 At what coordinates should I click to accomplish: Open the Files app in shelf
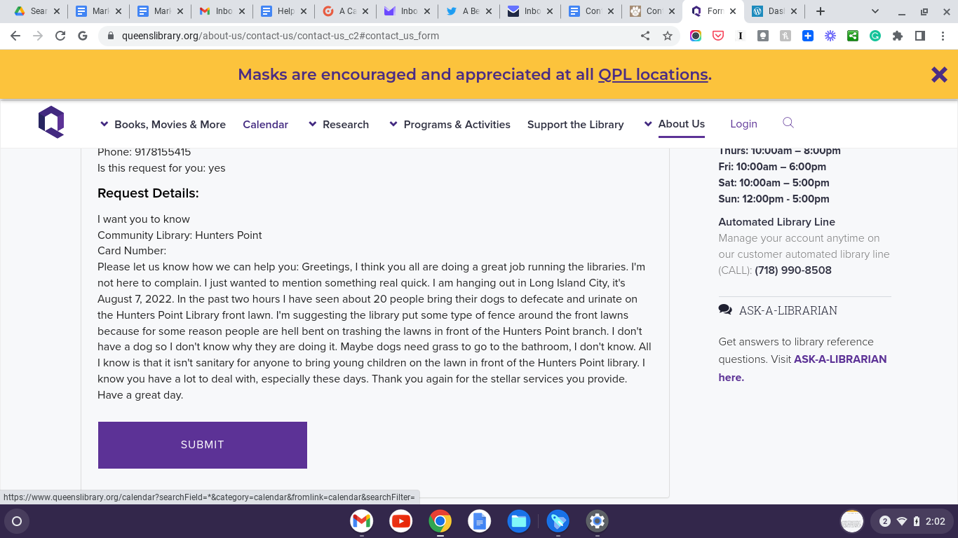point(519,521)
